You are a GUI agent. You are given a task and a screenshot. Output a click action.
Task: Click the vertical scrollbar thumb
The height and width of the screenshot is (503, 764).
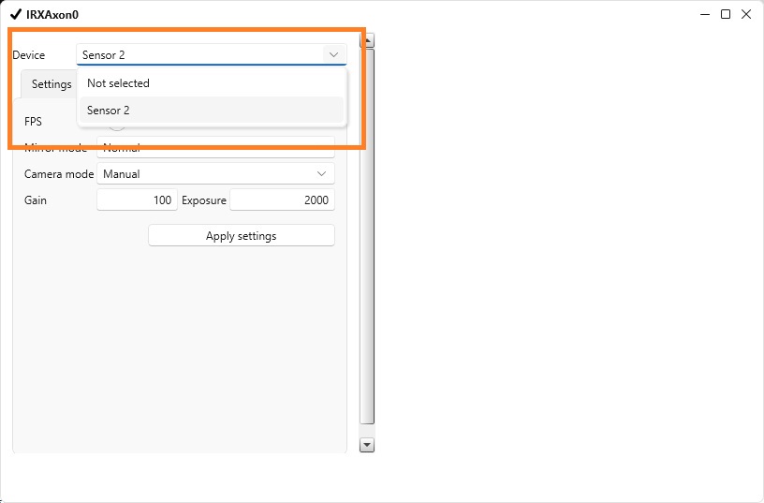click(367, 236)
